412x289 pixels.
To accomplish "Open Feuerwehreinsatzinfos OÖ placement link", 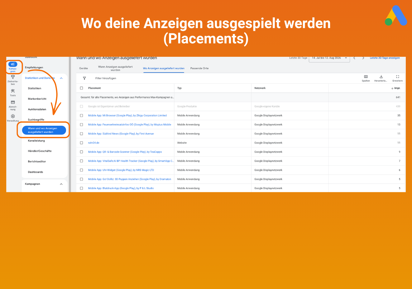I will (129, 125).
